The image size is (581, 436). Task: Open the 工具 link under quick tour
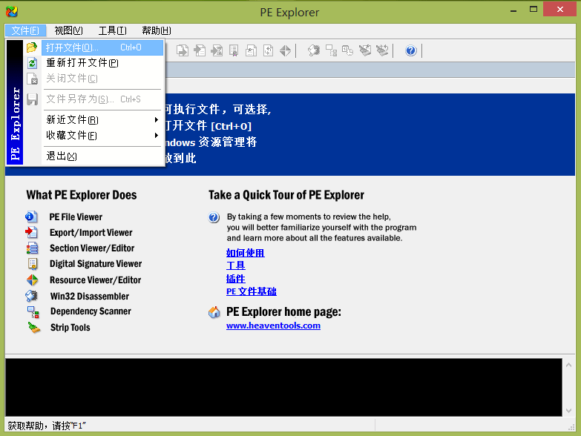coord(236,265)
